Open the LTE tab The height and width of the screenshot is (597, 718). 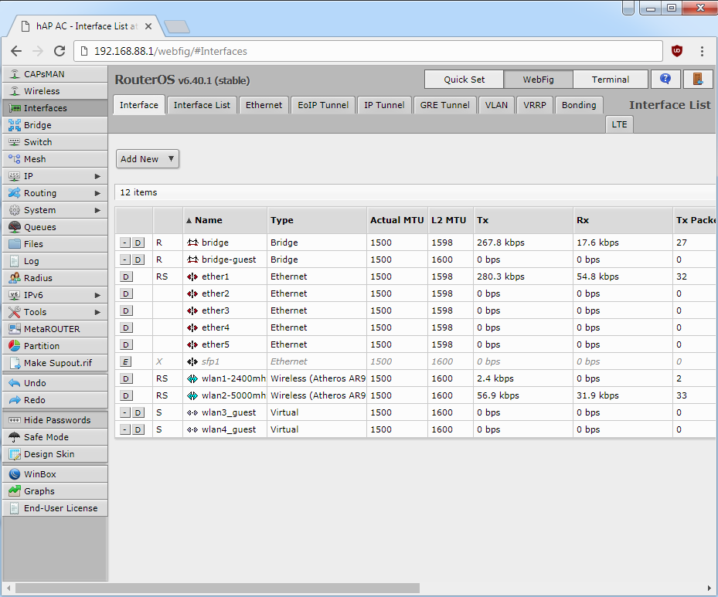tap(620, 124)
